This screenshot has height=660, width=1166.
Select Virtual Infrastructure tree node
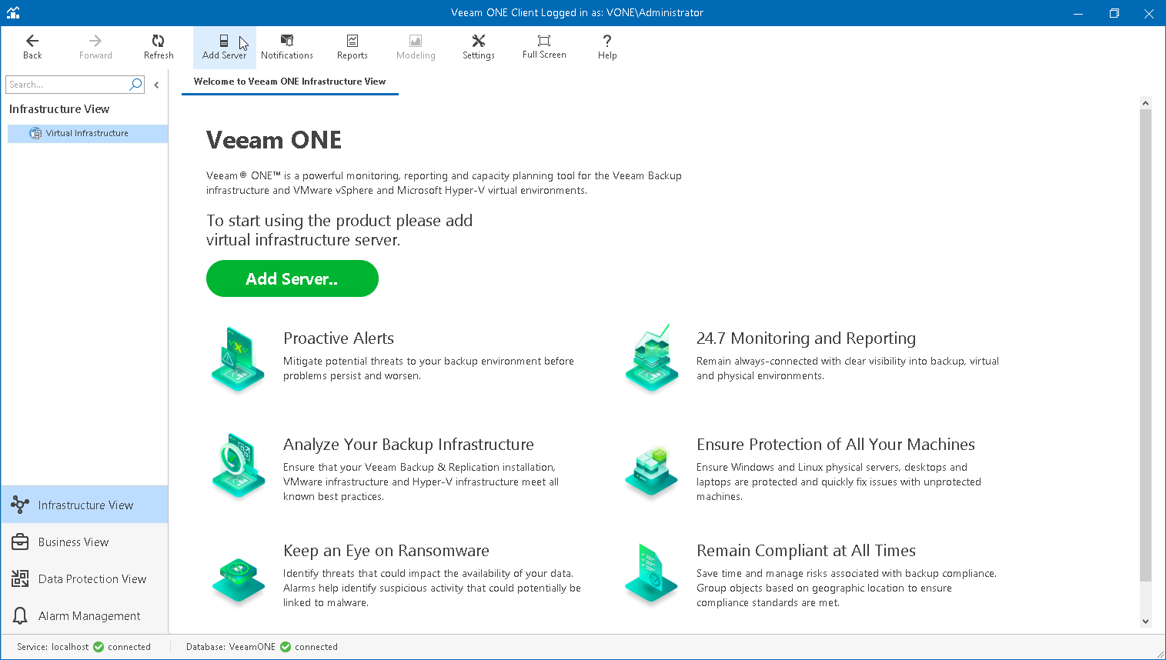click(87, 133)
